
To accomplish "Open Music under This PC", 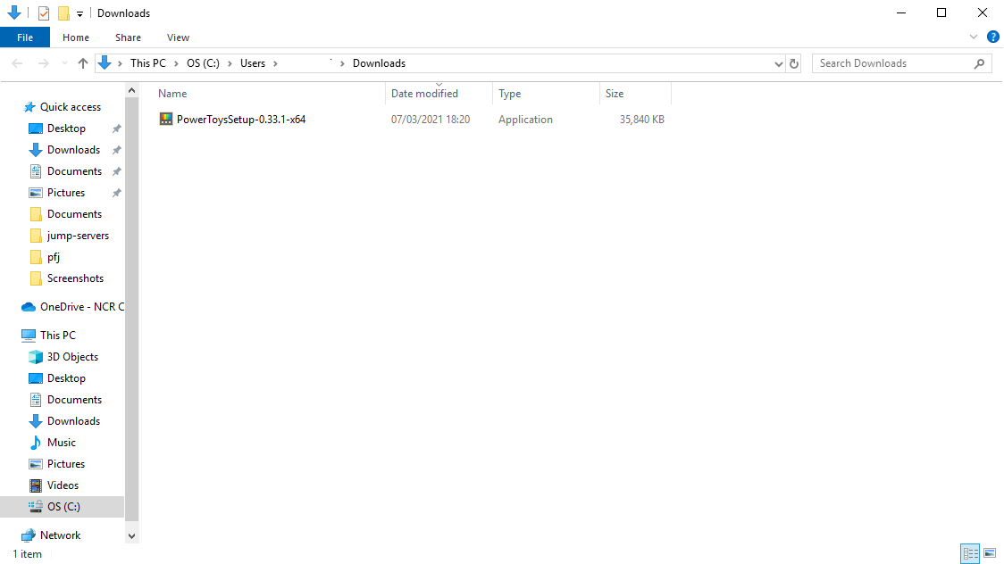I will [62, 443].
